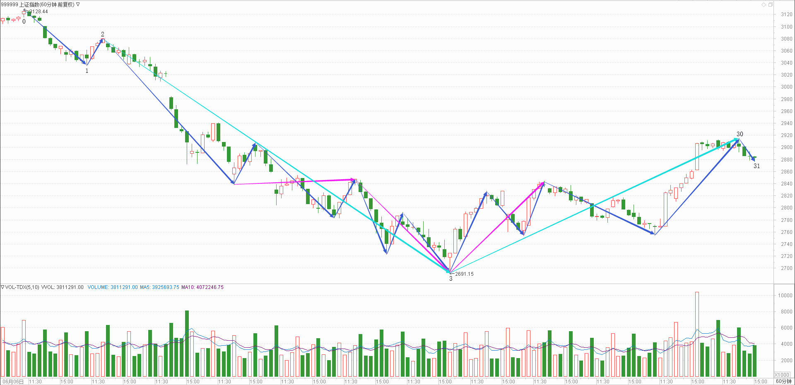The width and height of the screenshot is (795, 385).
Task: Click the VOLUME: 3811291.00 label
Action: 113,287
